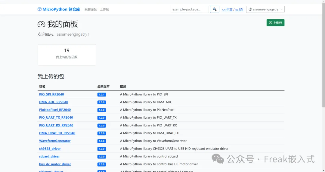The width and height of the screenshot is (325, 172).
Task: Click description 'A MicroPython library to control sdcard'
Action: click(x=149, y=156)
